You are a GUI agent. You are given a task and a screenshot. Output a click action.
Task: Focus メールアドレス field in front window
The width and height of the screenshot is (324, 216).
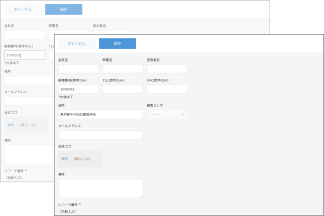pos(100,135)
